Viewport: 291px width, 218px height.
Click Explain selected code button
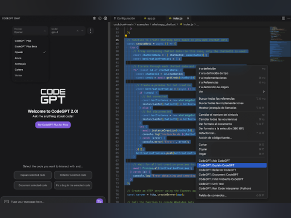click(33, 175)
